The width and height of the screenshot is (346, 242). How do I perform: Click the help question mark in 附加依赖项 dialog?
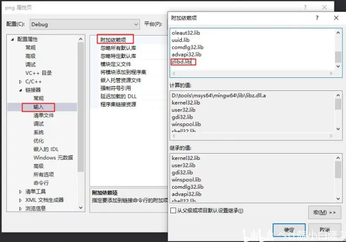[x=317, y=18]
